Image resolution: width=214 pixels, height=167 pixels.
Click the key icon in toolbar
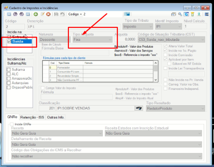180,14
